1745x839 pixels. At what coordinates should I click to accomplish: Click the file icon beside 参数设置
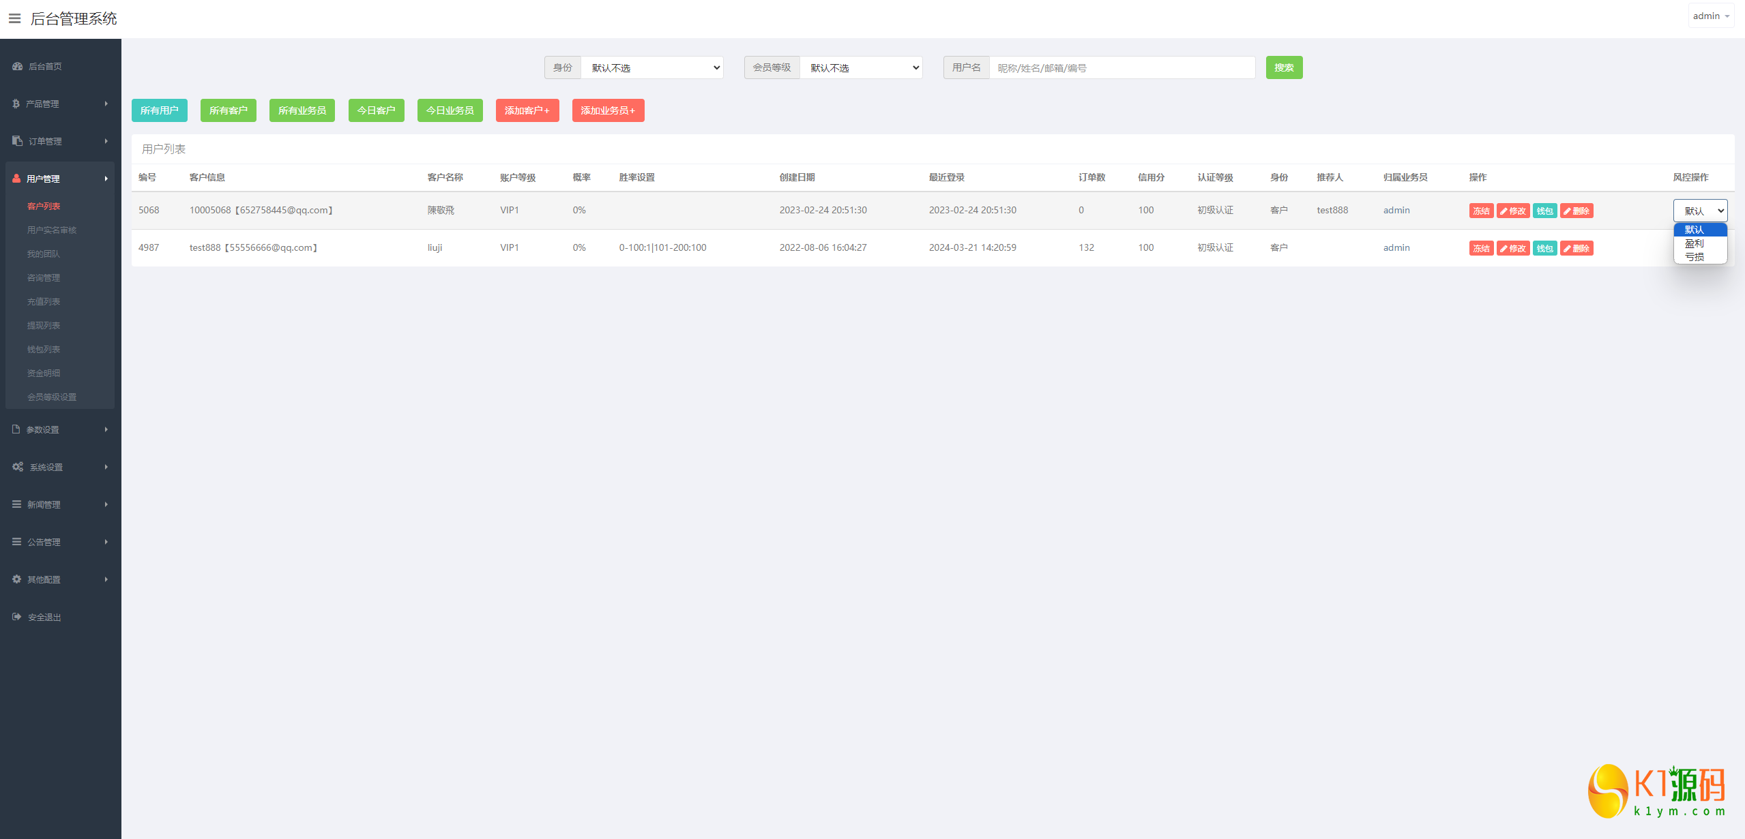click(16, 429)
